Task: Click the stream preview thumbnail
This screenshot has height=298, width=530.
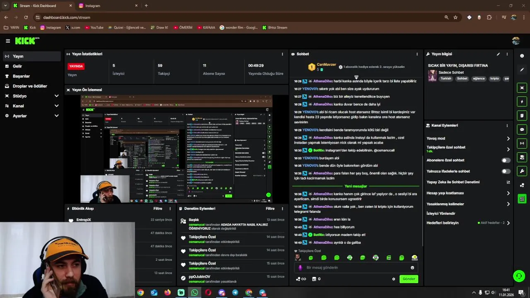Action: (176, 149)
